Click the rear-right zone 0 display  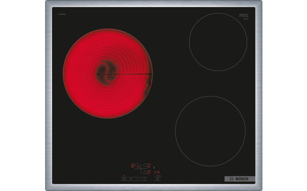(149, 166)
